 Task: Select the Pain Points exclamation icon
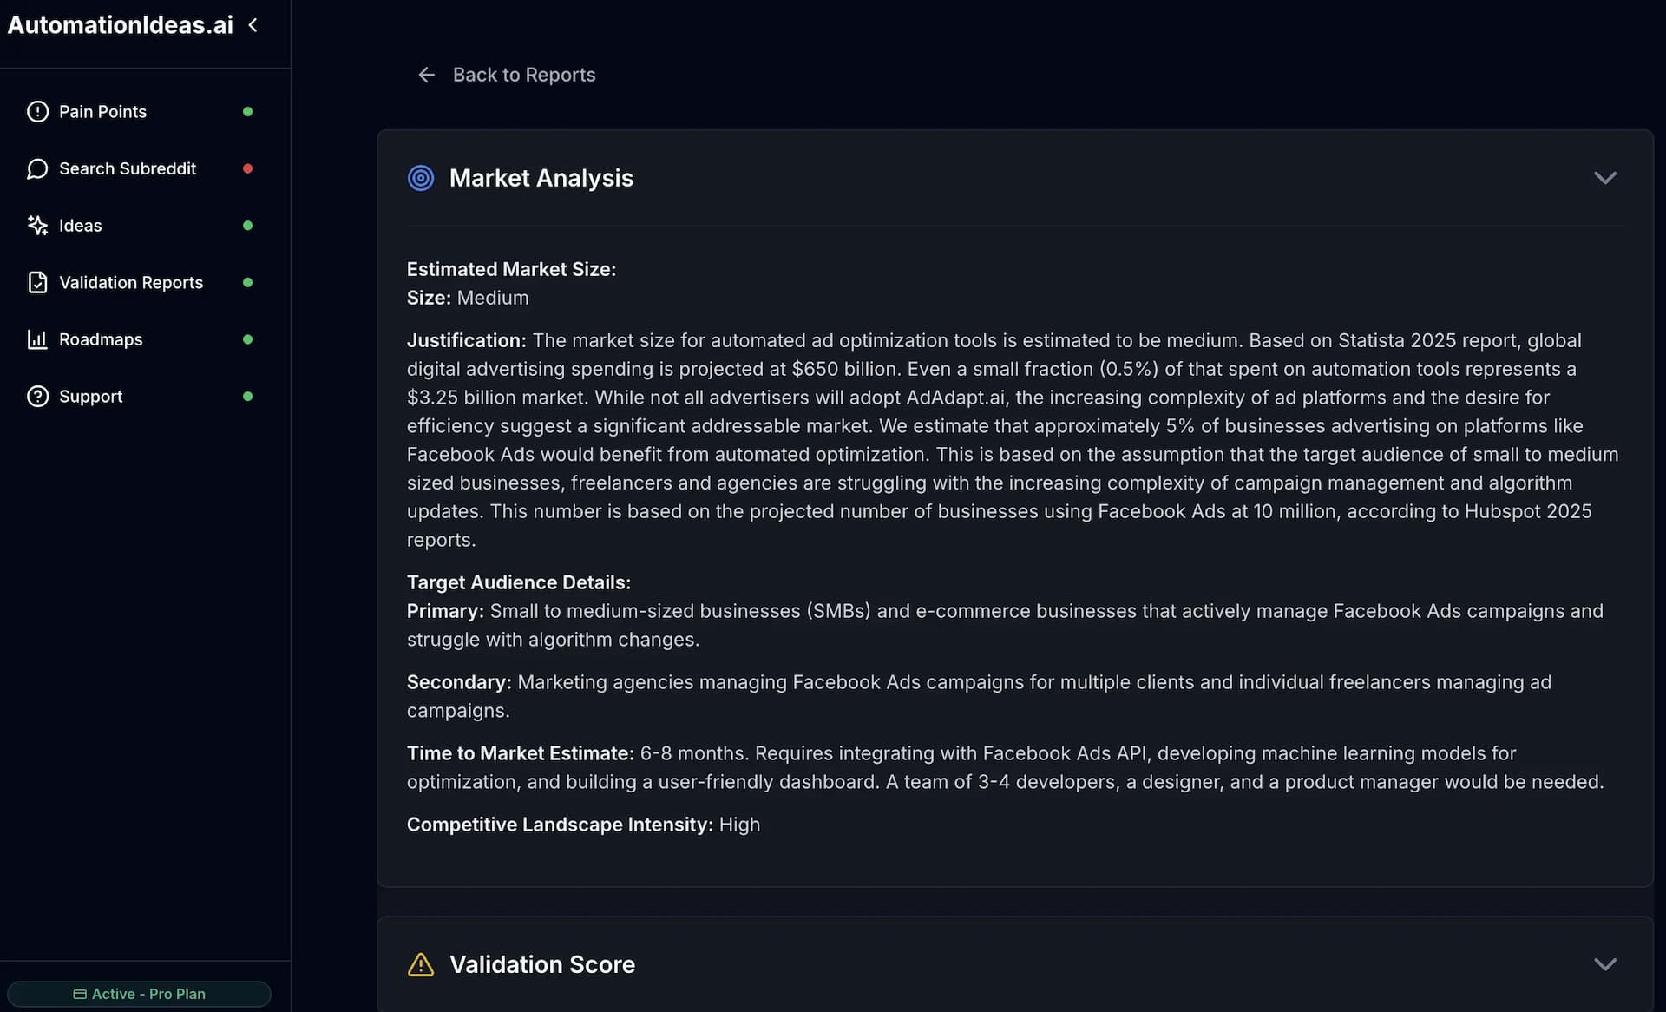click(37, 111)
